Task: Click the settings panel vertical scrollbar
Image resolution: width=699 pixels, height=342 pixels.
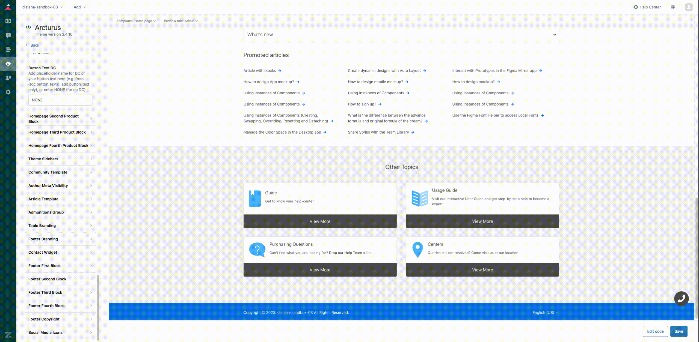Action: pos(98,307)
